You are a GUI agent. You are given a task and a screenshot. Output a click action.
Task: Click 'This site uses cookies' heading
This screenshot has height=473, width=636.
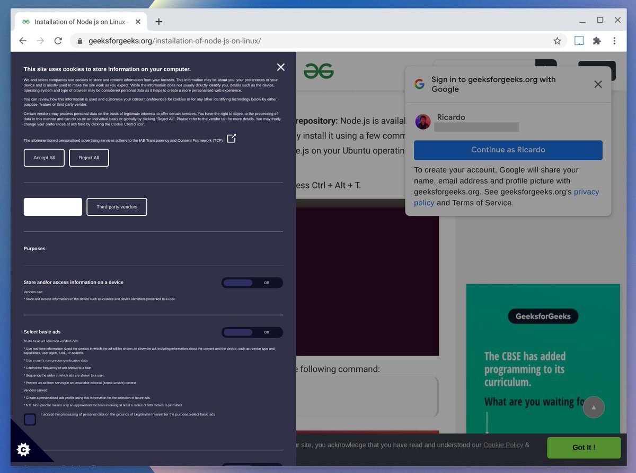point(107,69)
